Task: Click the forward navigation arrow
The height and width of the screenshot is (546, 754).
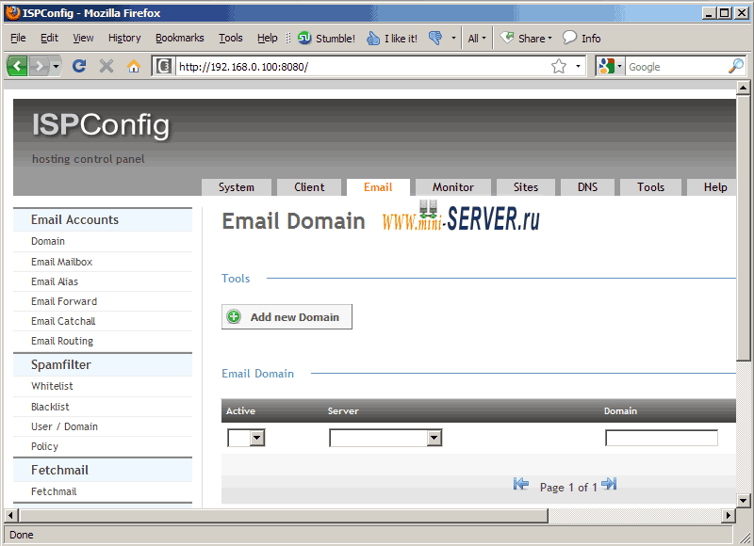Action: pyautogui.click(x=40, y=66)
